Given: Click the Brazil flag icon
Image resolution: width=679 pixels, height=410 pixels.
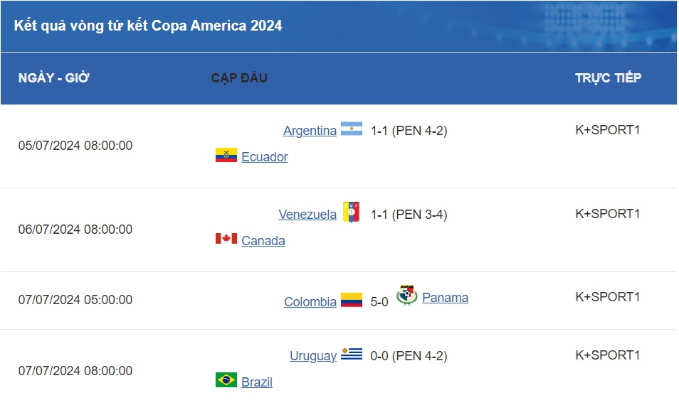Looking at the screenshot, I should [x=226, y=380].
